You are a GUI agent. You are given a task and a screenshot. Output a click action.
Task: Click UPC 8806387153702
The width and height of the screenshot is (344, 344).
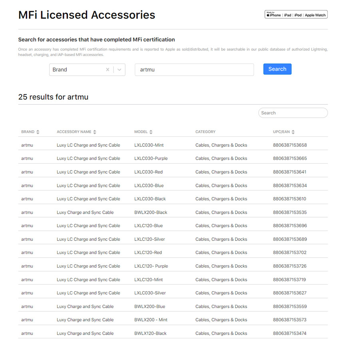point(290,252)
